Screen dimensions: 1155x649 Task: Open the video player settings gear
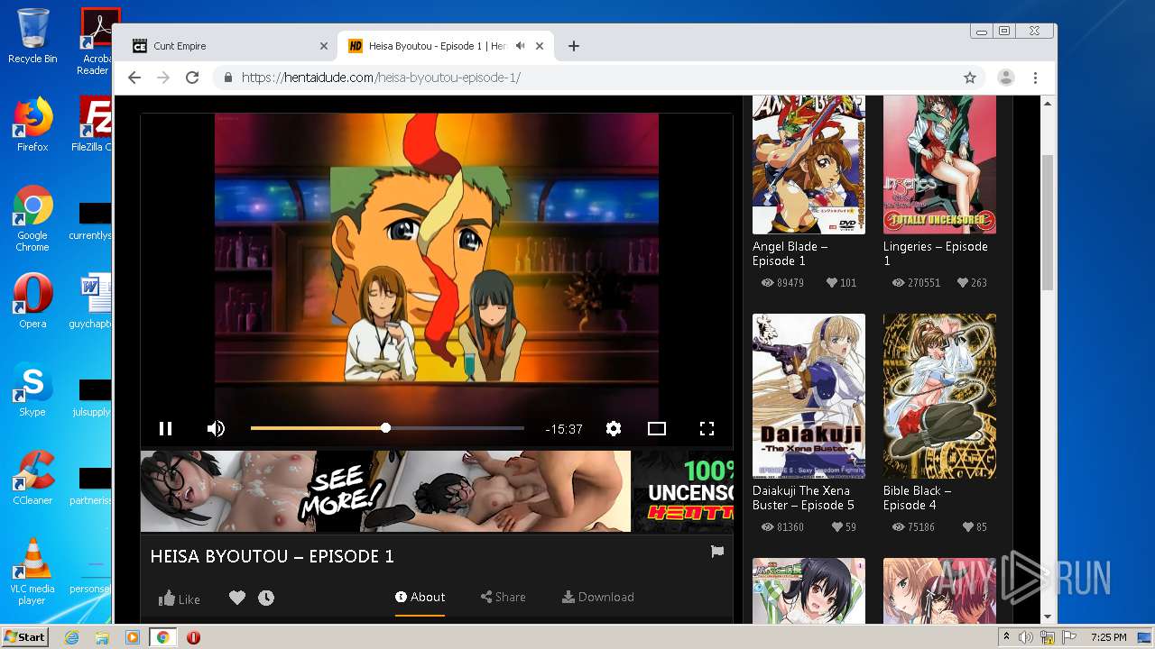[614, 429]
